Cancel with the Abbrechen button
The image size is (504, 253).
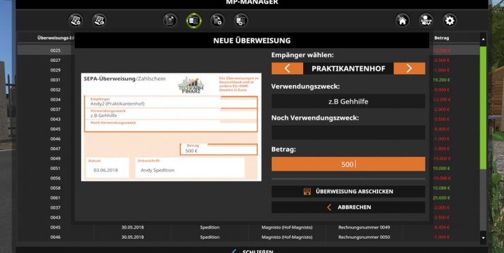pos(348,207)
